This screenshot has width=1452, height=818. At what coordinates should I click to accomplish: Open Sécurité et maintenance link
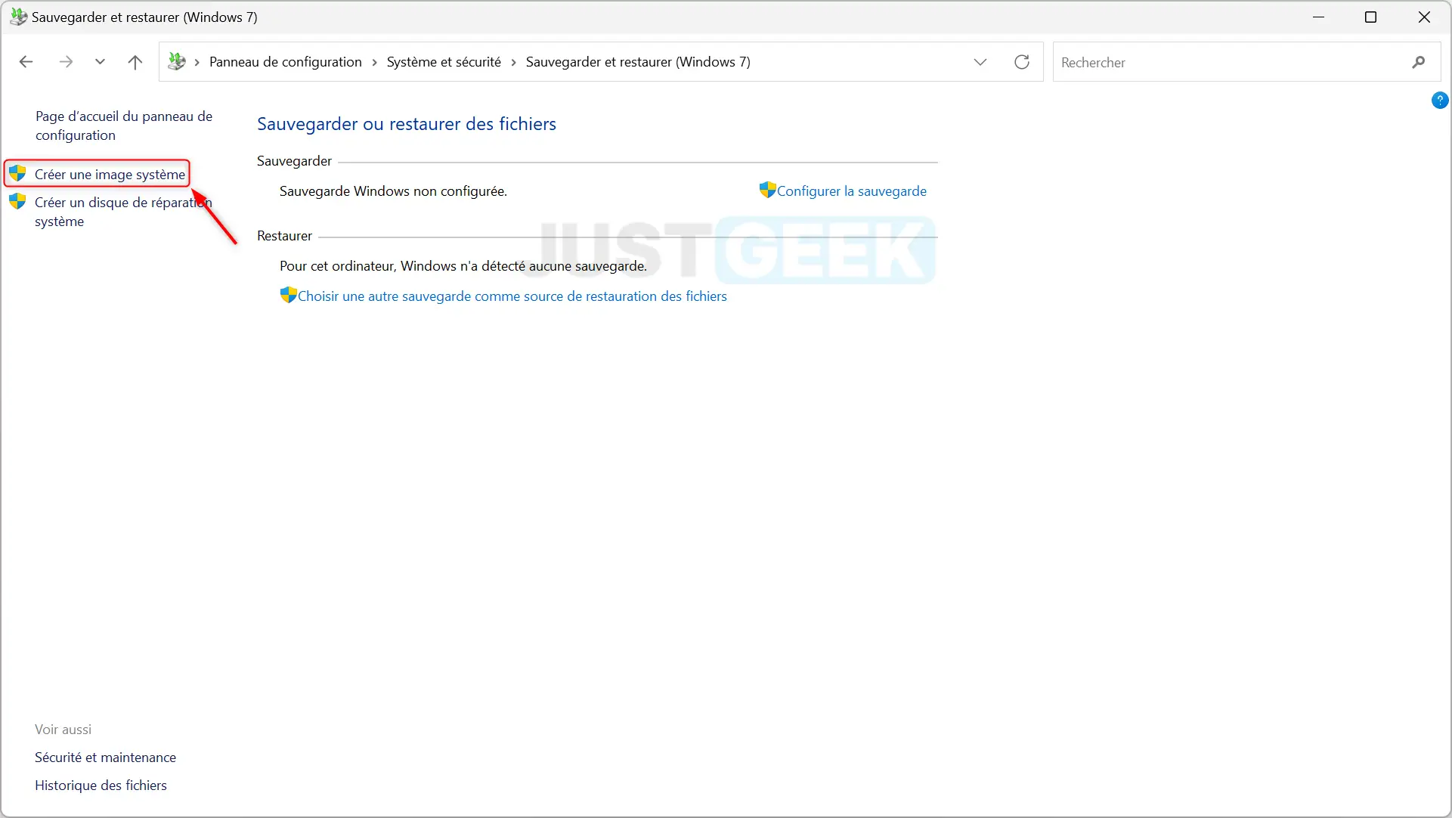[x=105, y=758]
